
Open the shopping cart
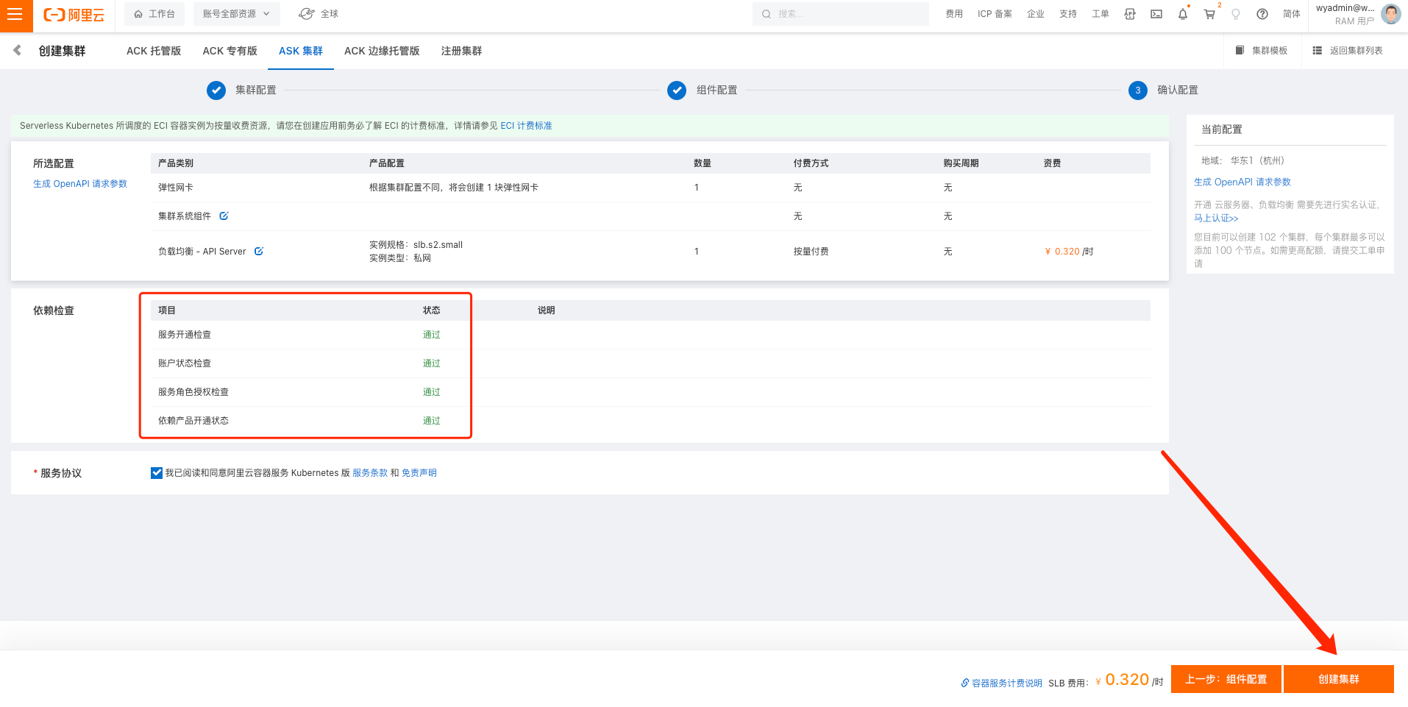pyautogui.click(x=1209, y=14)
